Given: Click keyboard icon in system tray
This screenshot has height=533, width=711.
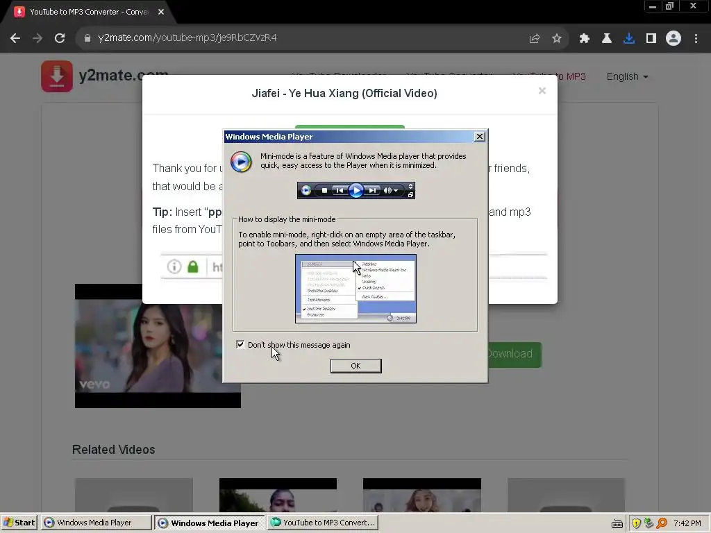Looking at the screenshot, I should [x=617, y=523].
